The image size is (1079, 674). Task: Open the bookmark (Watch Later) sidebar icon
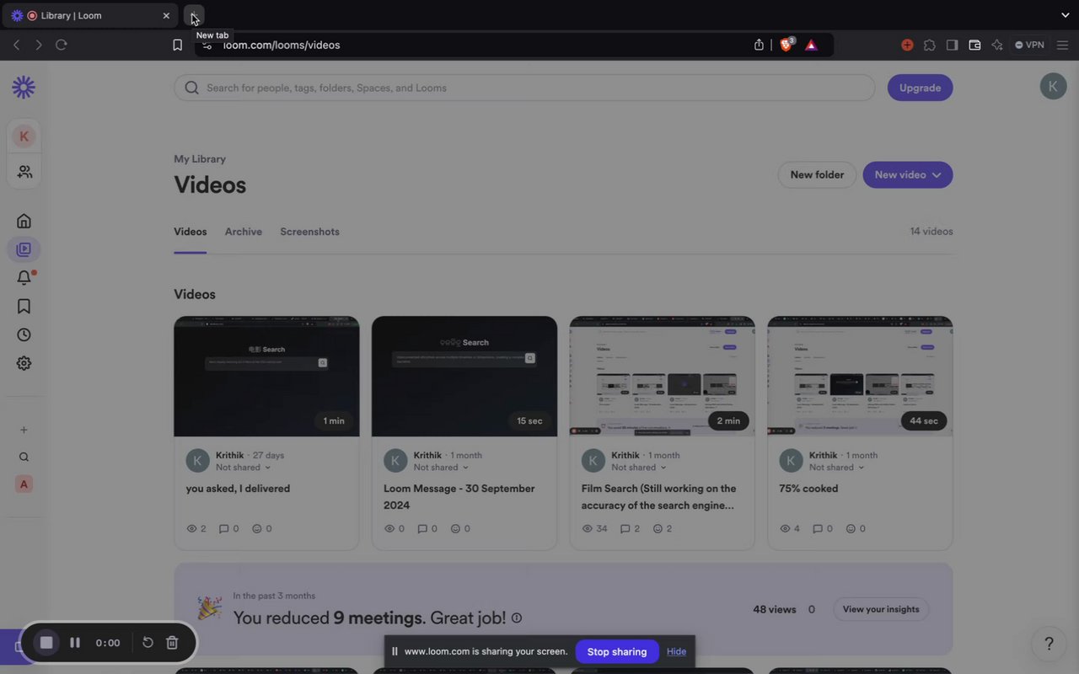tap(24, 306)
